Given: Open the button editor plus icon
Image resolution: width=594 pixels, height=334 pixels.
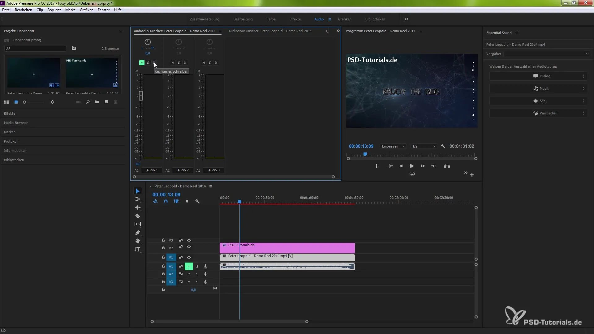Looking at the screenshot, I should pos(472,175).
